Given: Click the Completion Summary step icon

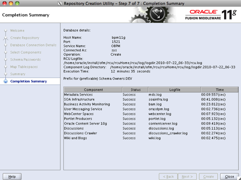Looking at the screenshot, I should [5, 81].
